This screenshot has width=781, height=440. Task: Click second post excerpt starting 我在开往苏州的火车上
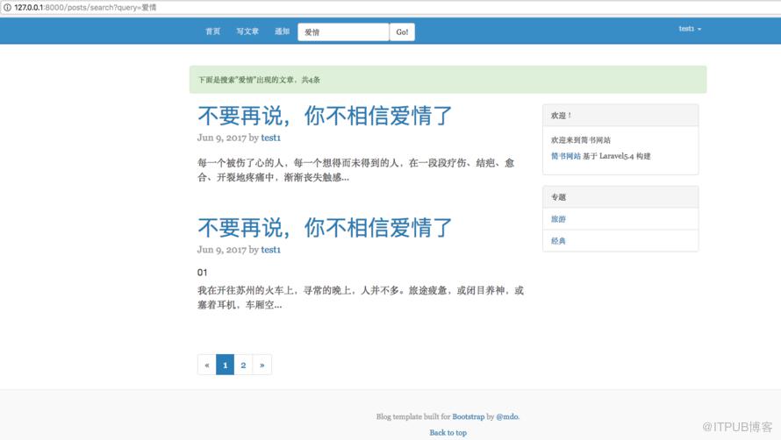tap(361, 297)
